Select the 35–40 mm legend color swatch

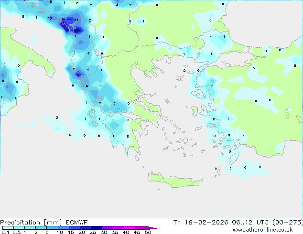coord(119,228)
